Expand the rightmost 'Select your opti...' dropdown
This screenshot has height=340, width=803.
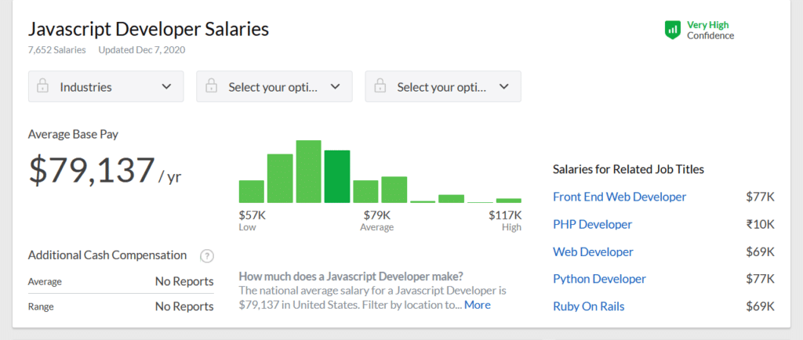click(443, 87)
